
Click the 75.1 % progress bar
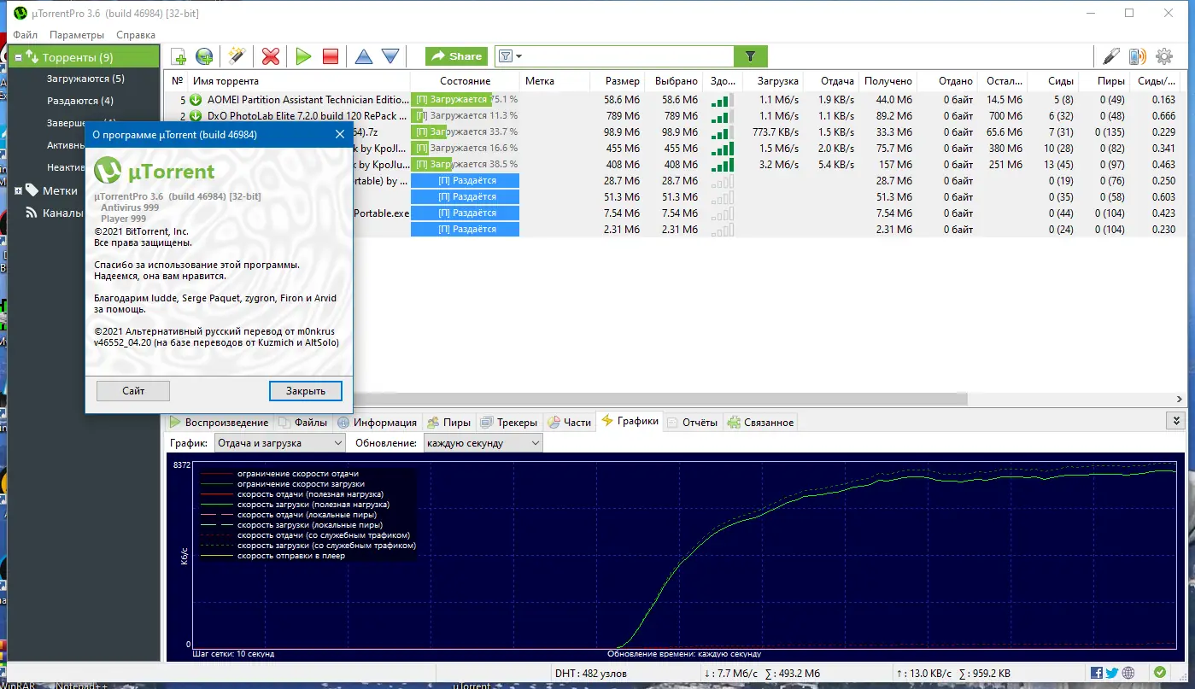(466, 100)
